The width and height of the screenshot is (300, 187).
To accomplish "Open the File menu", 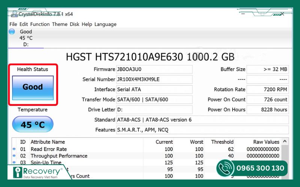I will [x=13, y=24].
